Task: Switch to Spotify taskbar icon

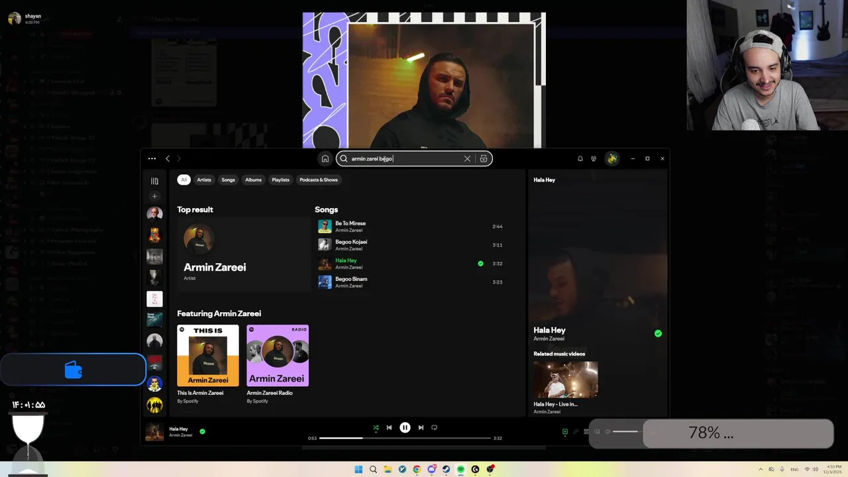Action: 460,469
